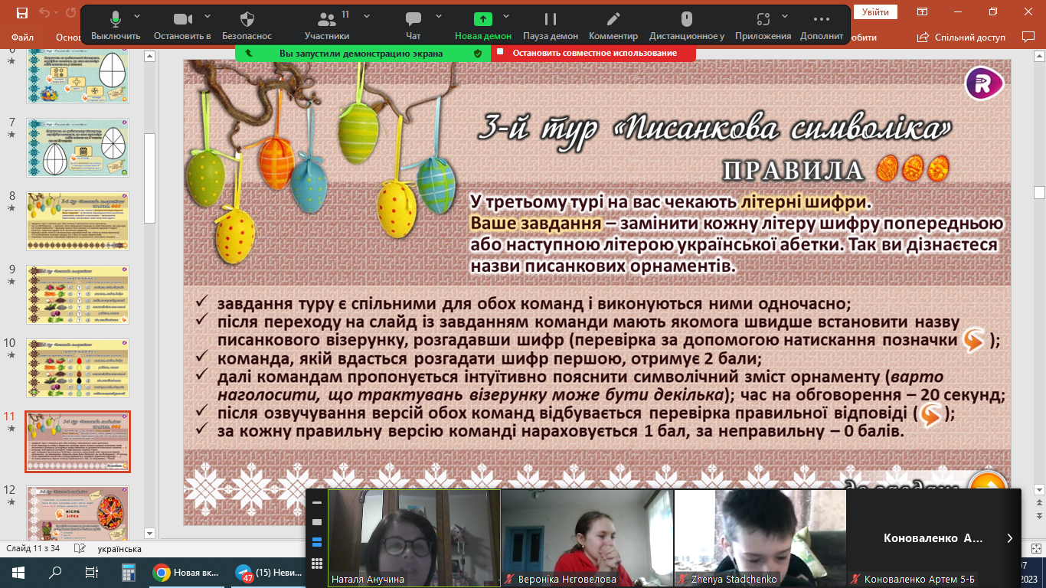The width and height of the screenshot is (1046, 588).
Task: Click 'Слайд 11 з 34' status text
Action: 33,549
